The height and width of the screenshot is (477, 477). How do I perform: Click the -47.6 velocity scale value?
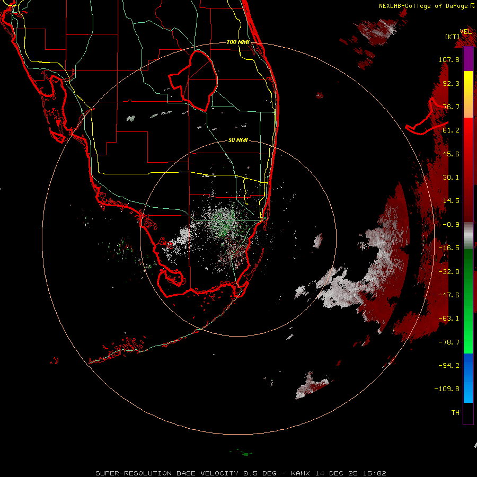pos(449,295)
